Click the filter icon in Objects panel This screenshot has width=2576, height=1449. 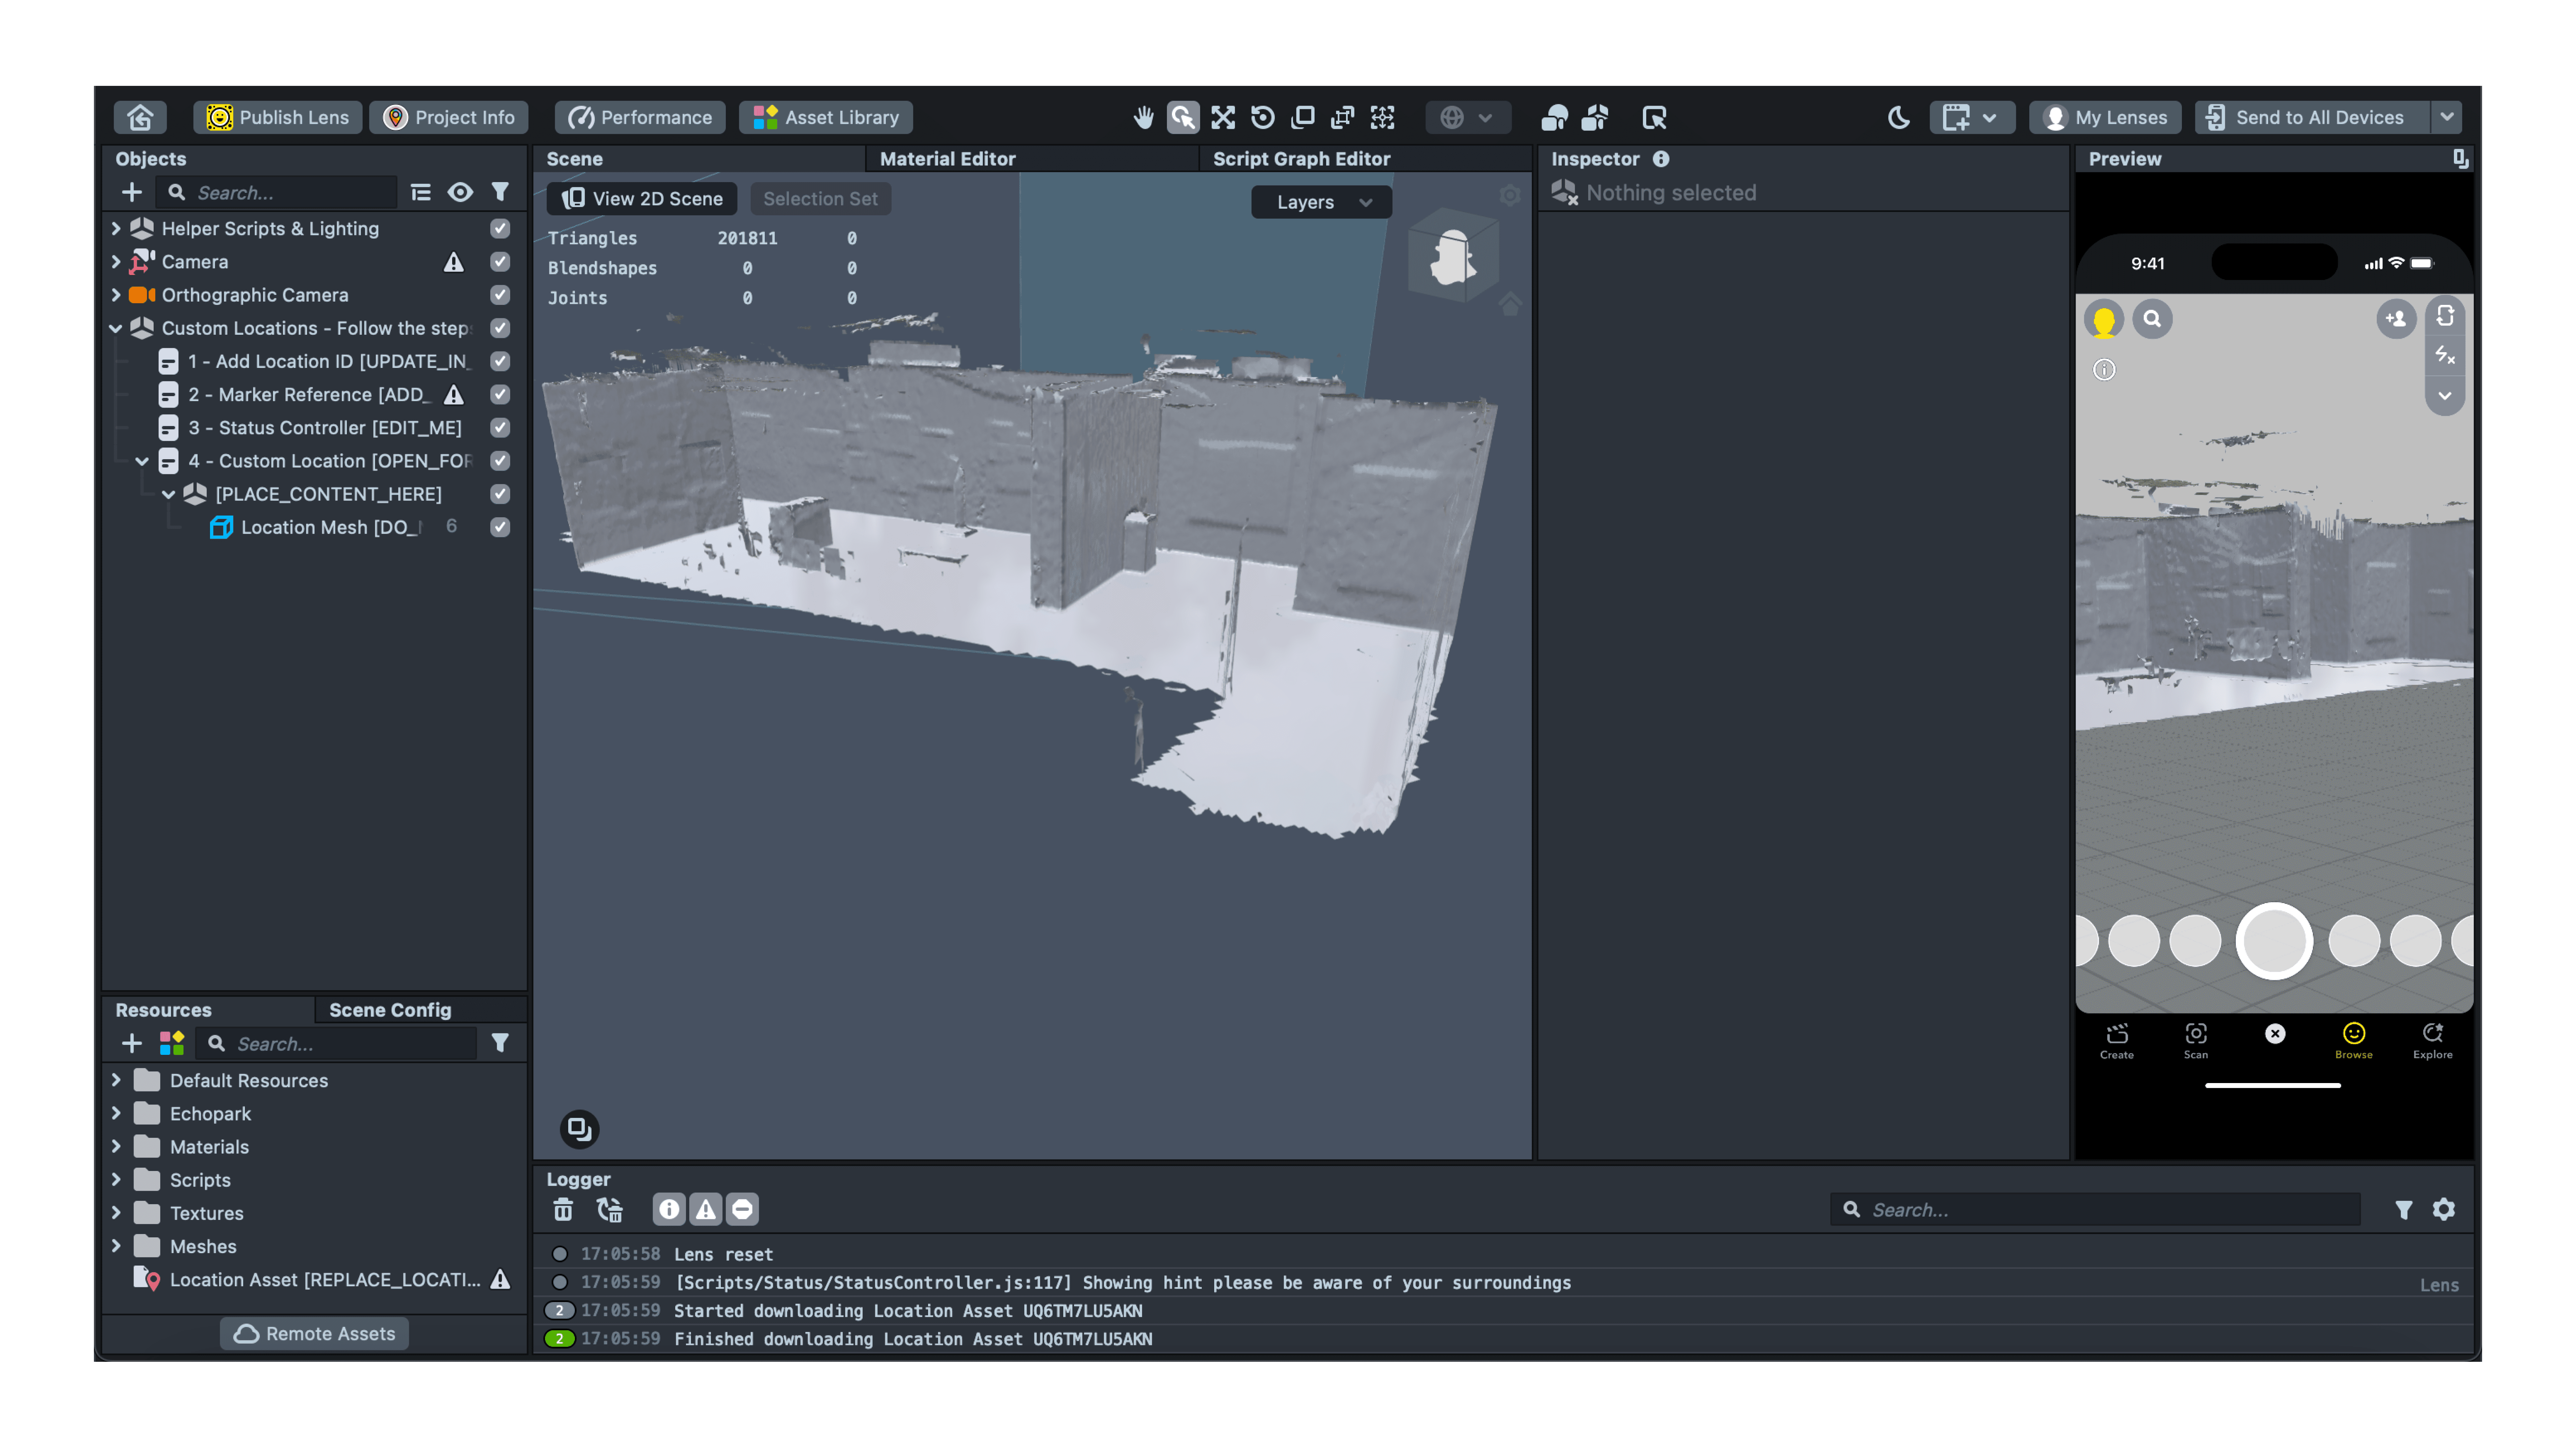(500, 192)
